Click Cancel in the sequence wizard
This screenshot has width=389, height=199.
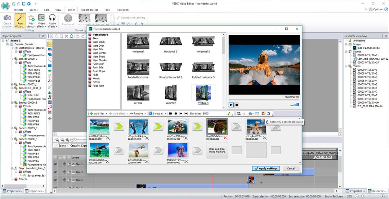[x=290, y=169]
